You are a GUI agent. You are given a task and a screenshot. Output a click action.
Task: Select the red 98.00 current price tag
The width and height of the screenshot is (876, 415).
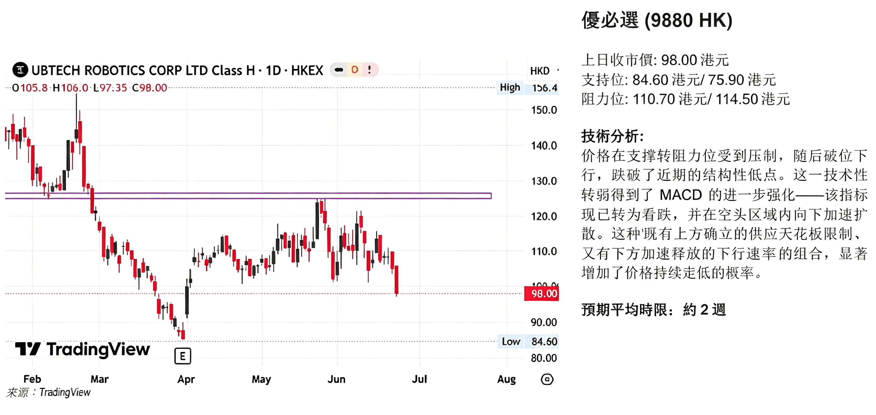pos(542,293)
